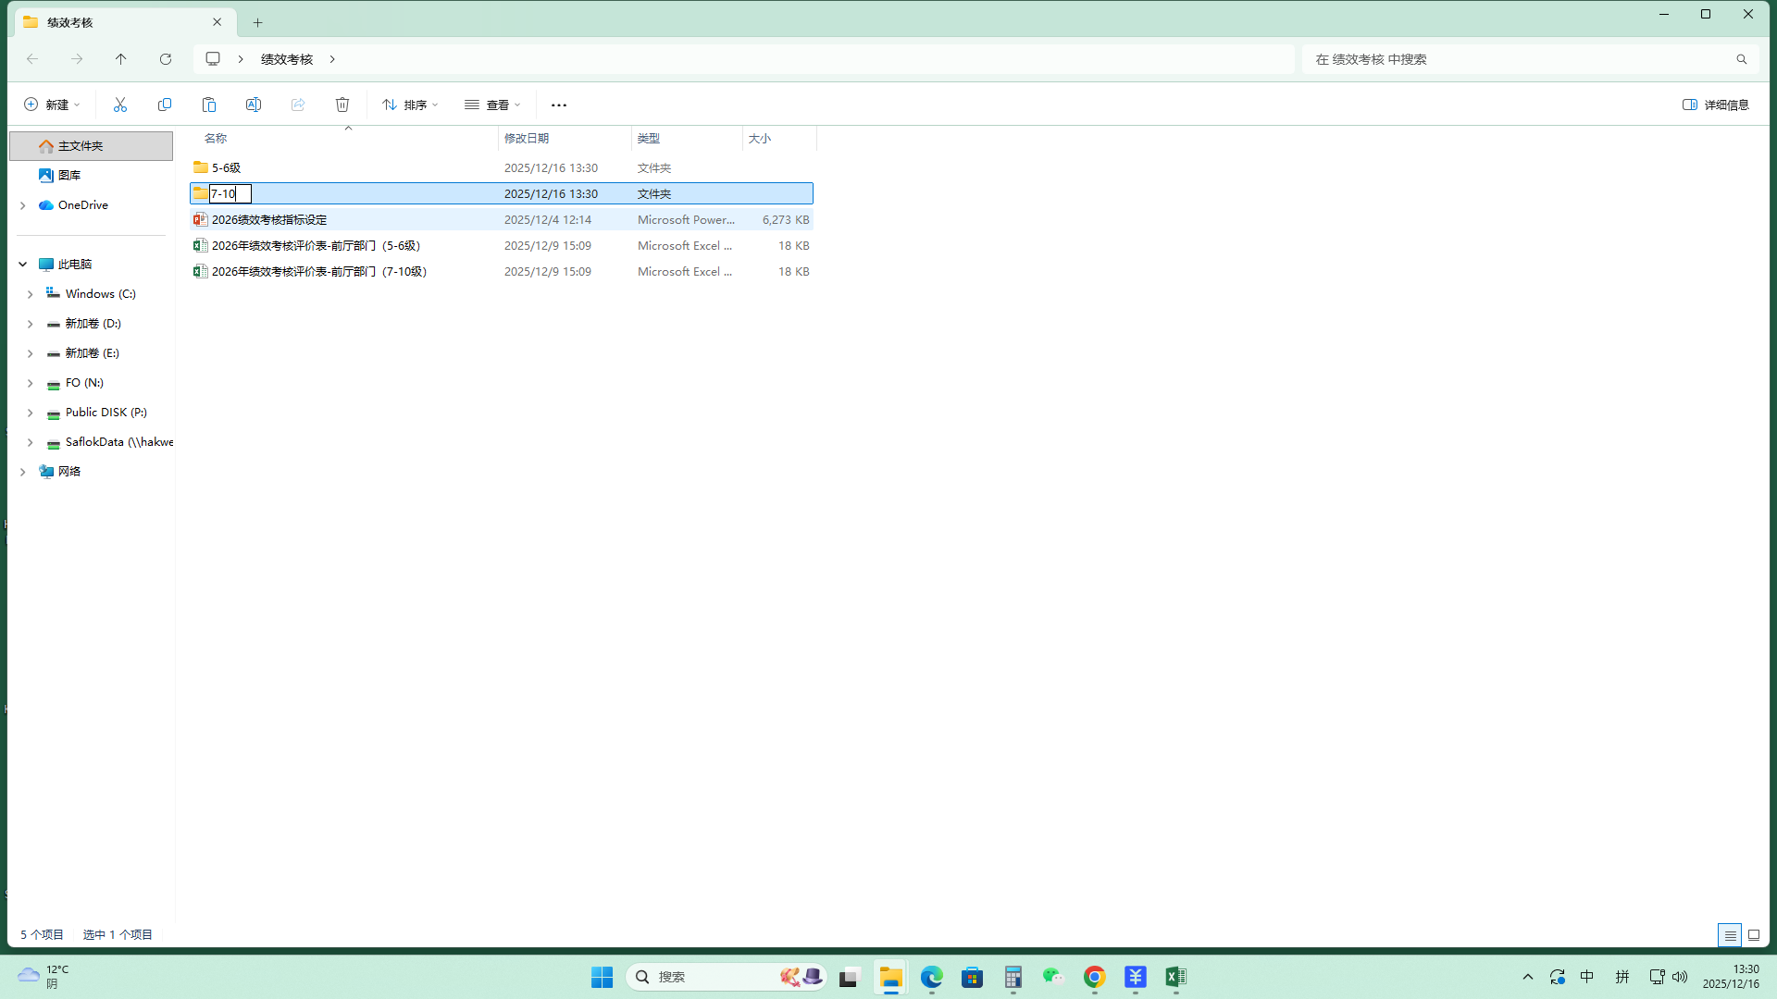
Task: Click the Refresh button in navigation bar
Action: pyautogui.click(x=166, y=59)
